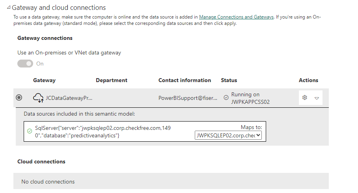Click green checkmark beside SqlServer data source
This screenshot has width=358, height=193.
[x=30, y=131]
